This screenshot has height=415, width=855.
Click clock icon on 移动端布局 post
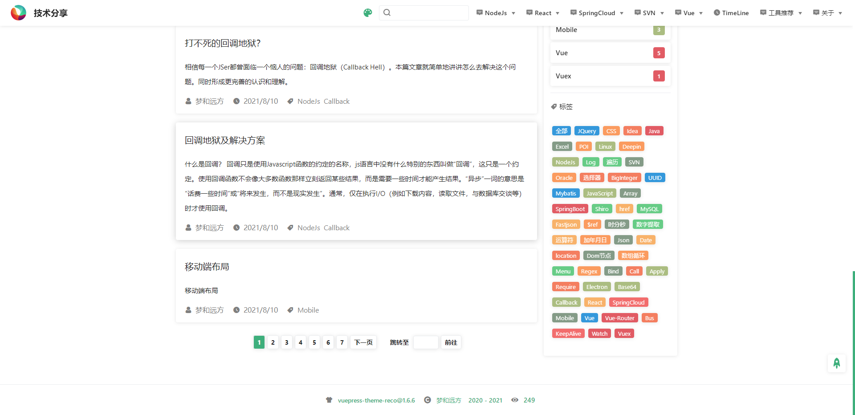pyautogui.click(x=236, y=310)
